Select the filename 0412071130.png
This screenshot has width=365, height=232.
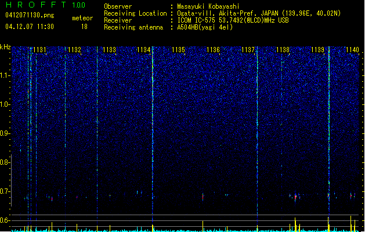click(30, 15)
